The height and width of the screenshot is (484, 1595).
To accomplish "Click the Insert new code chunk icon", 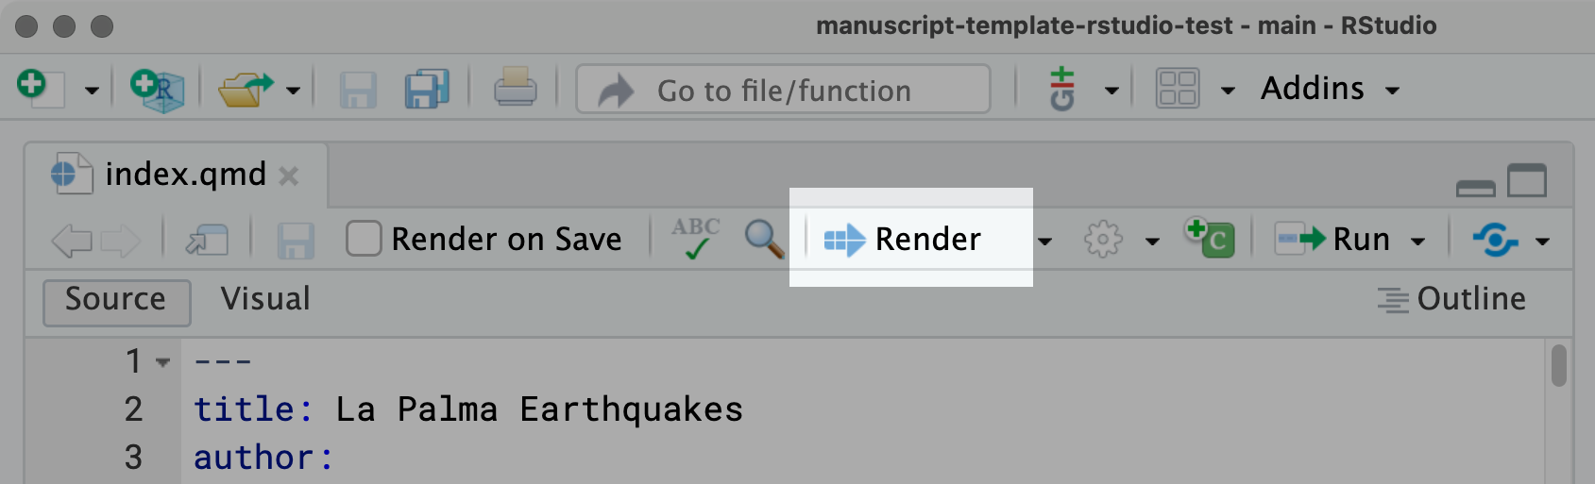I will tap(1211, 240).
